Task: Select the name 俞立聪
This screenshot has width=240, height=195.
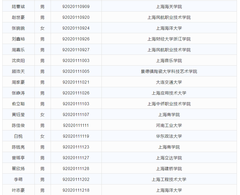Action: pyautogui.click(x=18, y=104)
